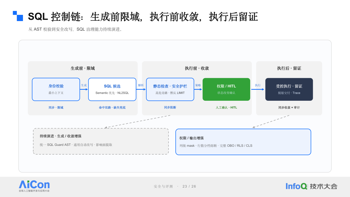350x197 pixels.
Task: Select the 身份校验 box
Action: [x=56, y=89]
